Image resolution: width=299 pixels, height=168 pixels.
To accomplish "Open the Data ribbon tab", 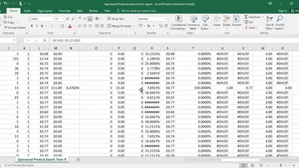I will [x=80, y=11].
